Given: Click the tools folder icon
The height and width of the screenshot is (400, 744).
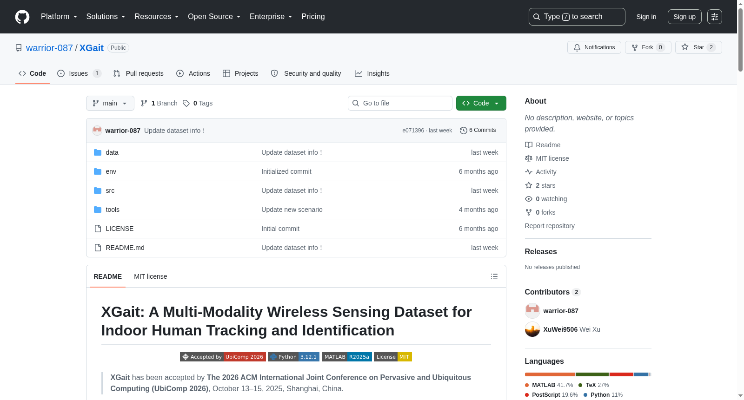Looking at the screenshot, I should tap(98, 210).
